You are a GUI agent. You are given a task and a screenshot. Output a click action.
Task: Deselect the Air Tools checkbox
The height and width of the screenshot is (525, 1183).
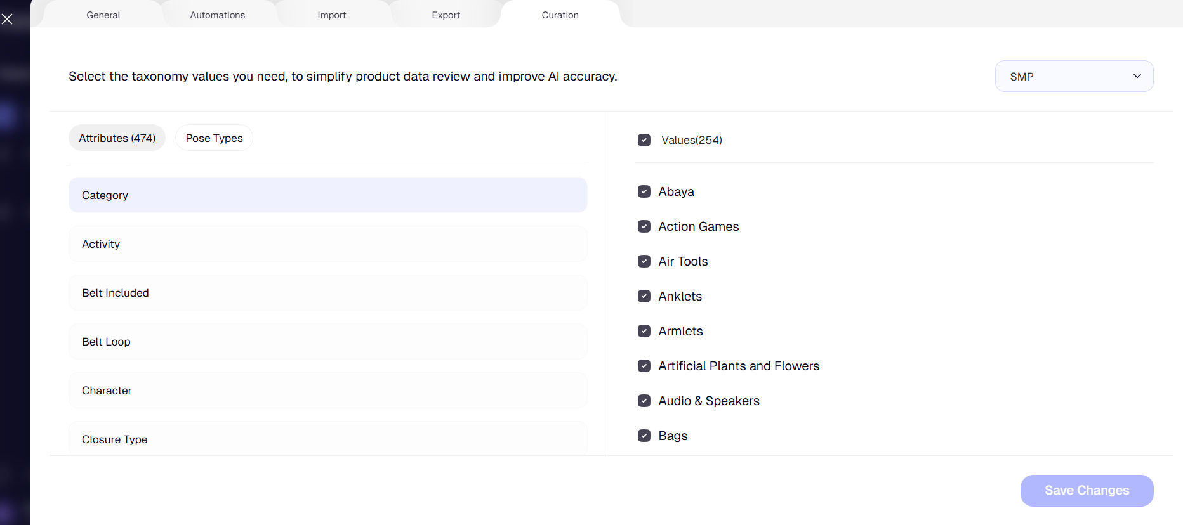pyautogui.click(x=644, y=261)
